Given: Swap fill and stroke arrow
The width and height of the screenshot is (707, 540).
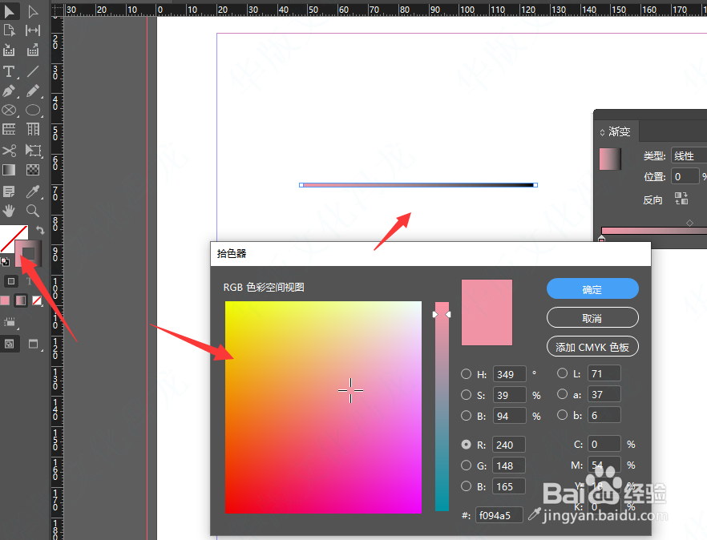Looking at the screenshot, I should click(40, 230).
